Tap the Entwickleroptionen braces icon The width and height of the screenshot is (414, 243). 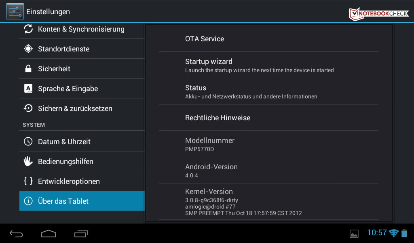pyautogui.click(x=28, y=181)
